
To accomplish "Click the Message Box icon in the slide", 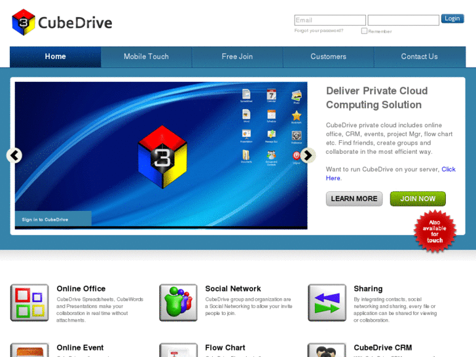I will pos(272,136).
